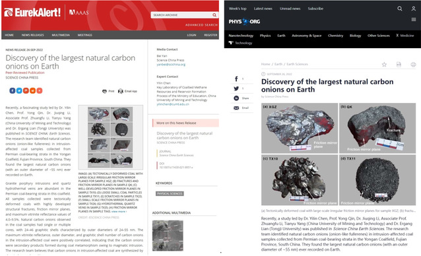The height and width of the screenshot is (256, 421).
Task: Bookmark article with the star icon
Action: click(384, 65)
